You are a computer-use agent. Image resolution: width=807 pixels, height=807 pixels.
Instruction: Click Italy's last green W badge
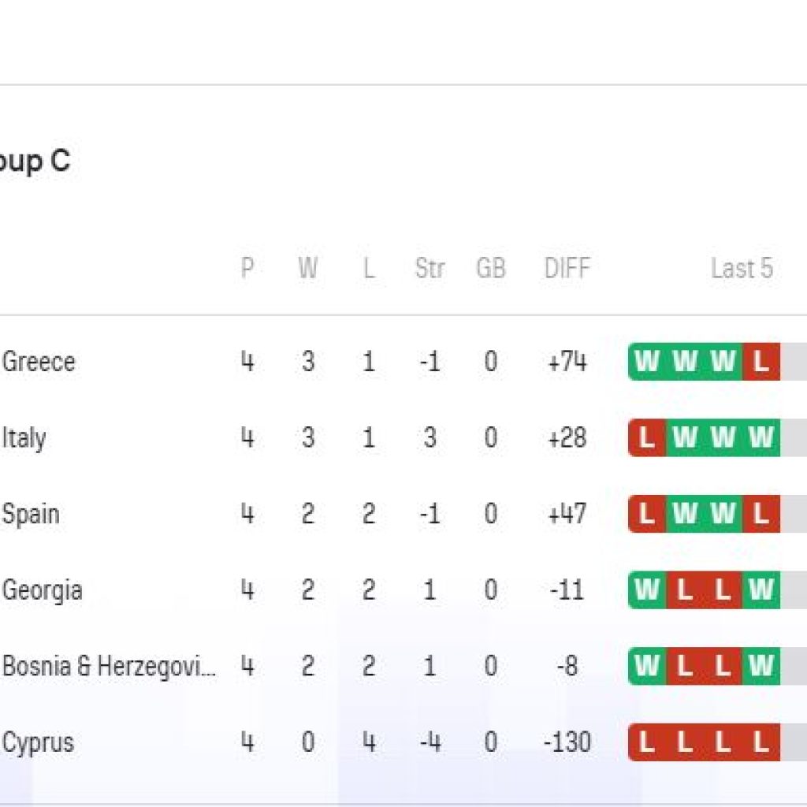click(761, 438)
